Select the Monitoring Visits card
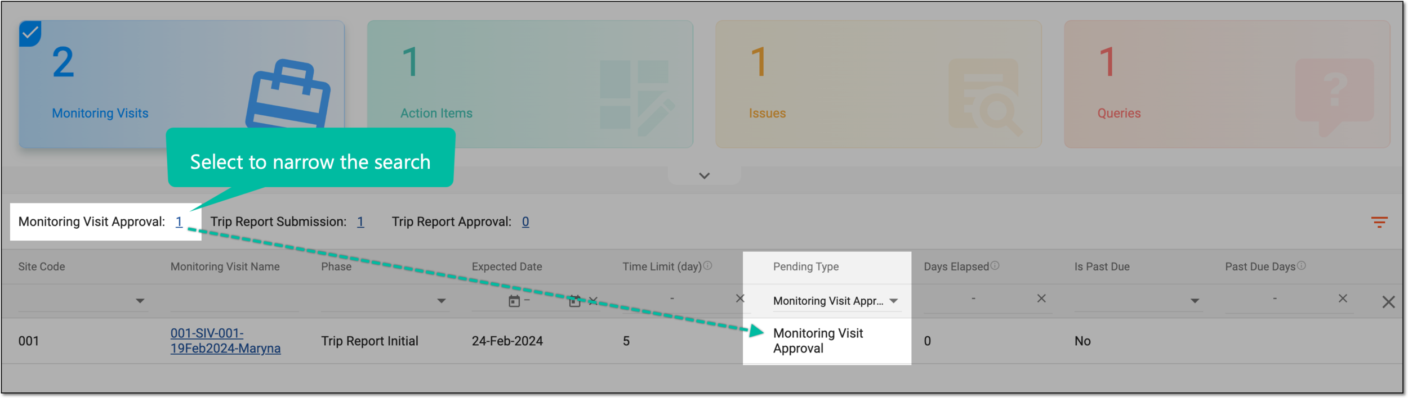1408x398 pixels. click(x=181, y=84)
